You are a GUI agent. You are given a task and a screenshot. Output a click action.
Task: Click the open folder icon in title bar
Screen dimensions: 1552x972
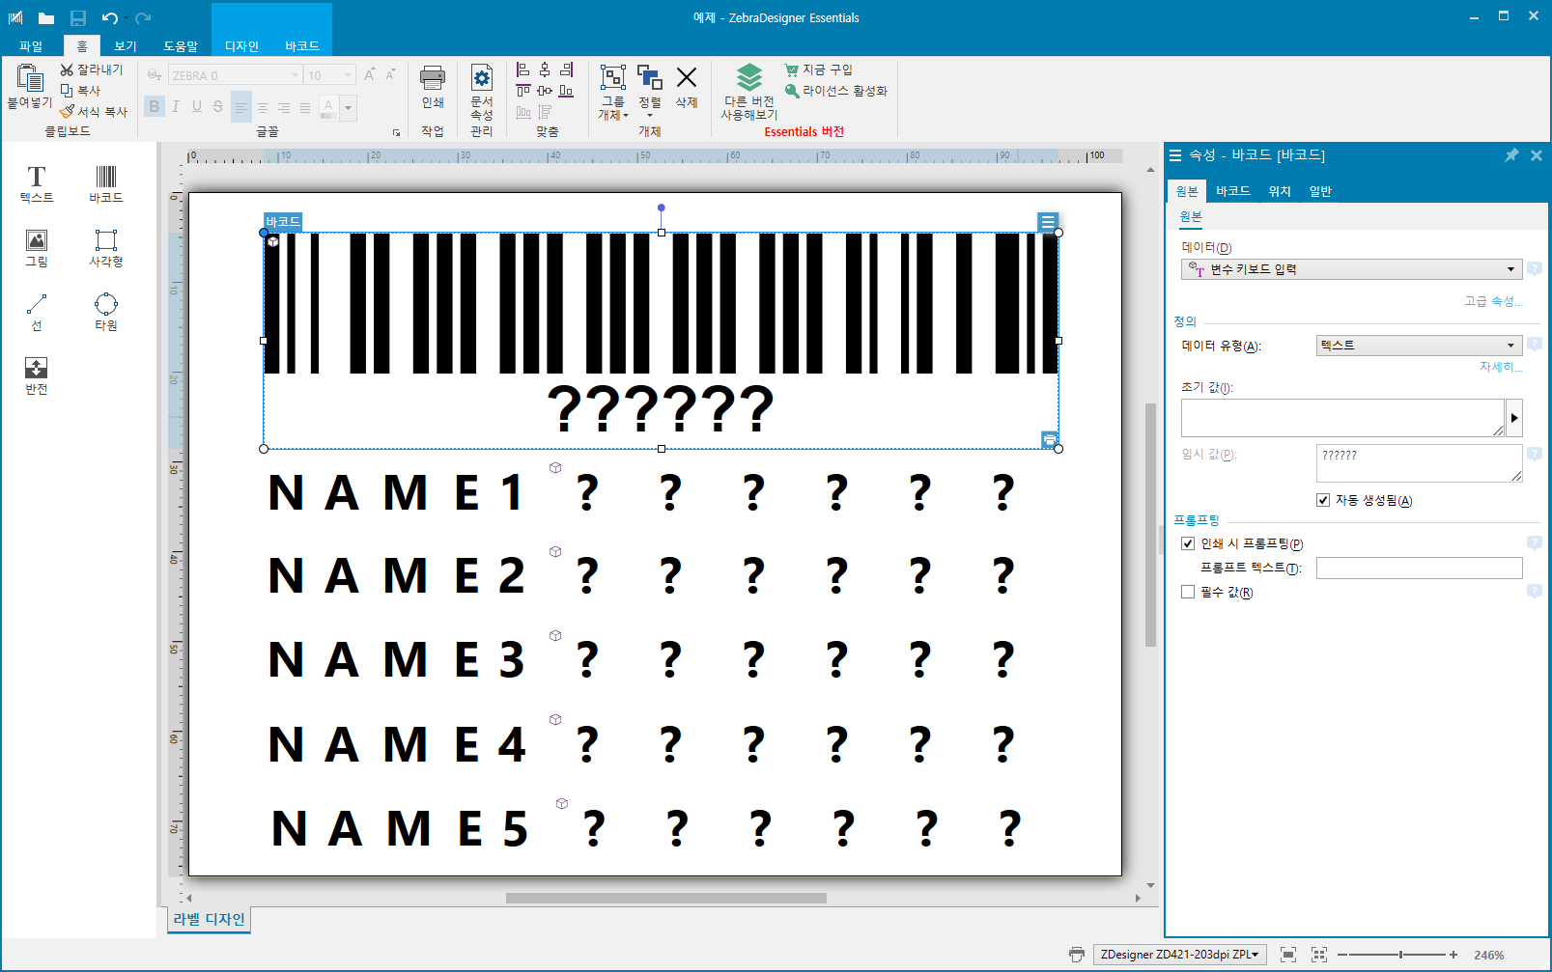tap(45, 18)
